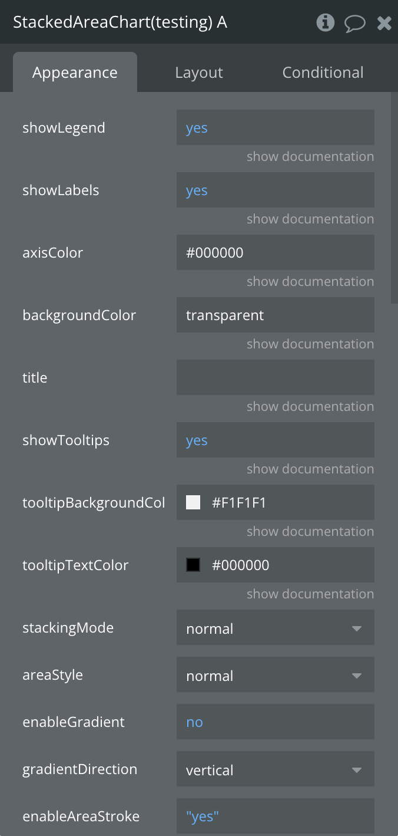398x836 pixels.
Task: Expand the stackingMode dropdown
Action: [x=275, y=628]
